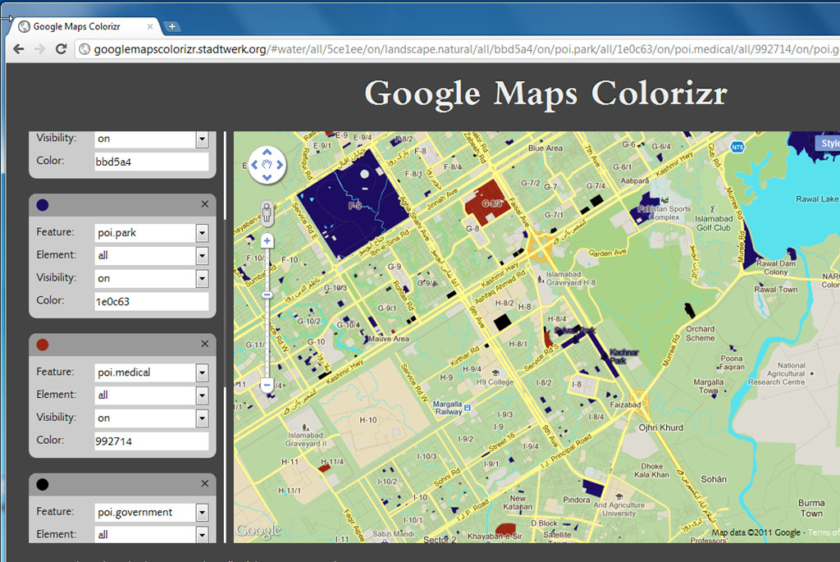Reload the page with refresh icon
Viewport: 840px width, 562px height.
pyautogui.click(x=61, y=49)
